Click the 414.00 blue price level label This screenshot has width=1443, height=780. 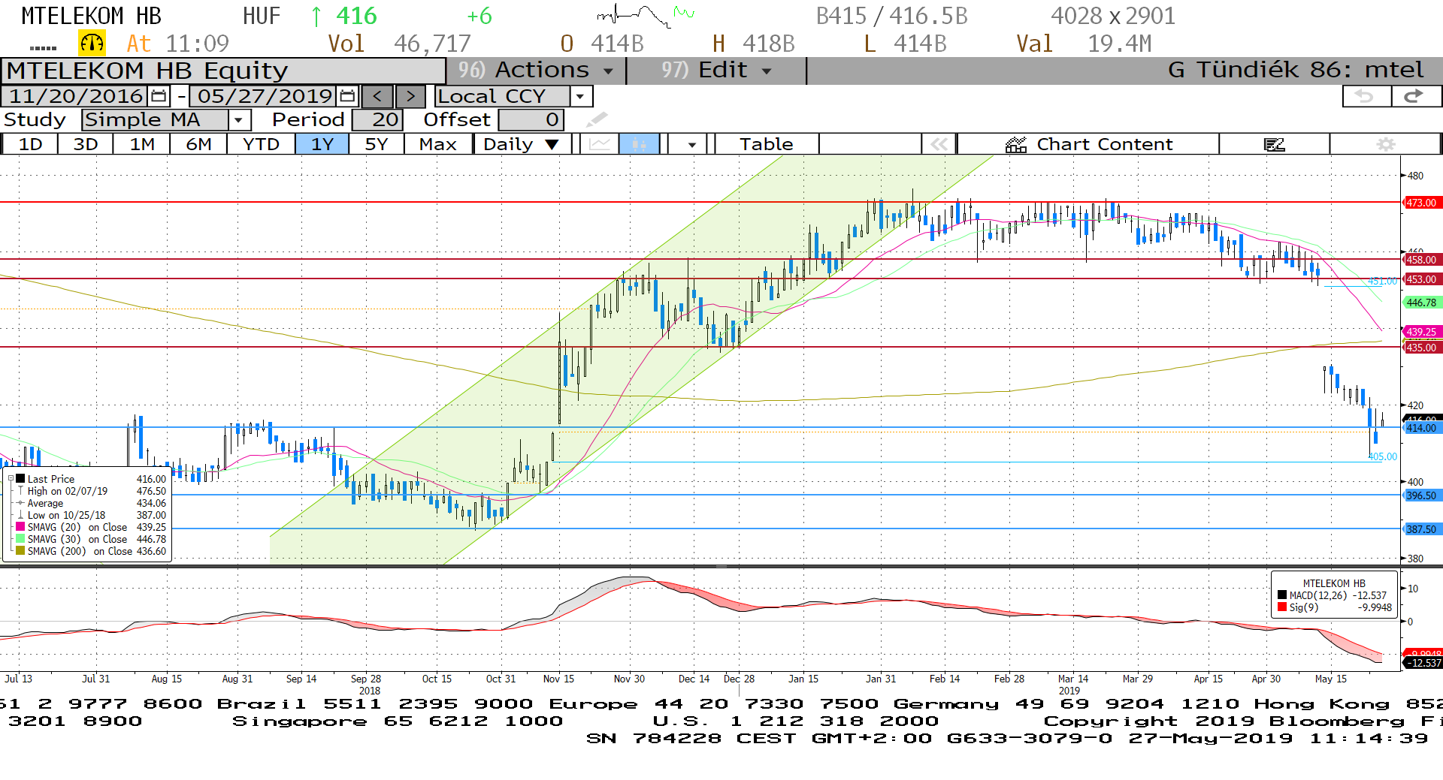(x=1421, y=428)
